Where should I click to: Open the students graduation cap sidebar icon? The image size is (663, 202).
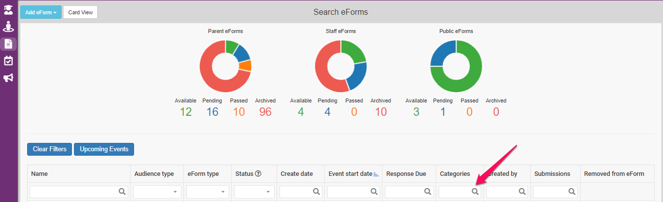point(8,9)
